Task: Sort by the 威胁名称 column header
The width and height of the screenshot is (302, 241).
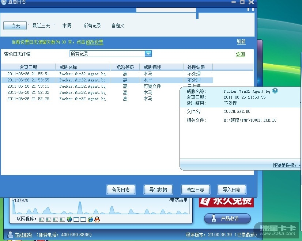Action: [83, 67]
